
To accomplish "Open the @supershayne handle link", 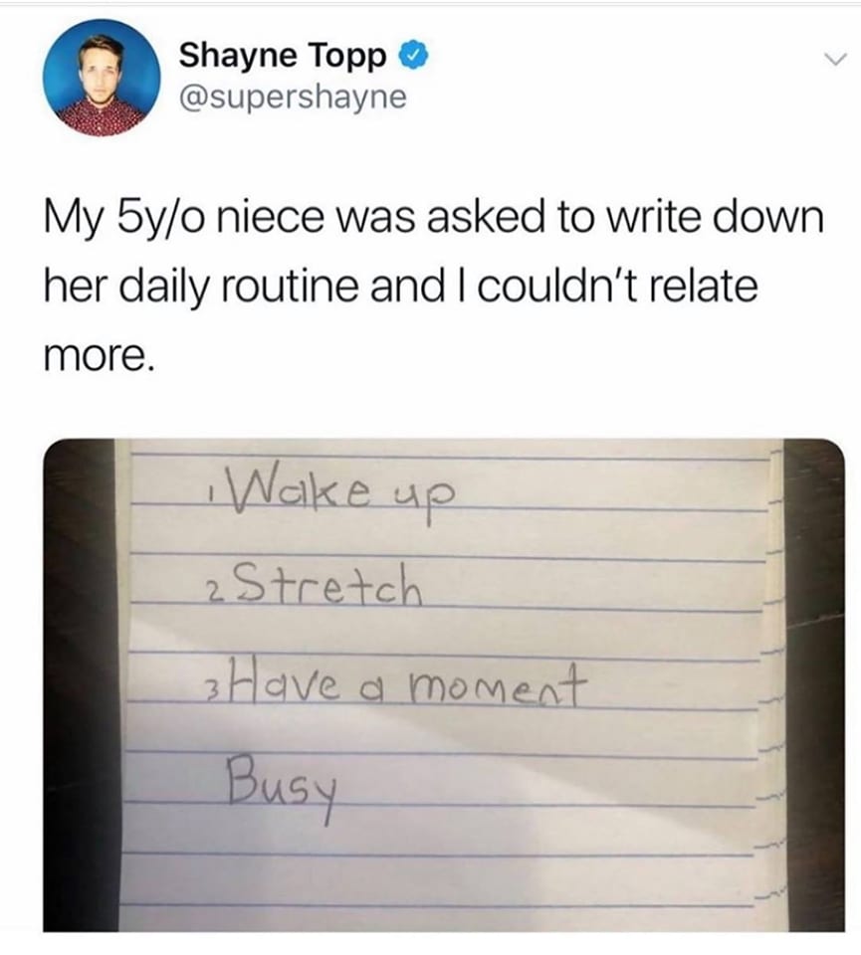I will click(x=293, y=96).
